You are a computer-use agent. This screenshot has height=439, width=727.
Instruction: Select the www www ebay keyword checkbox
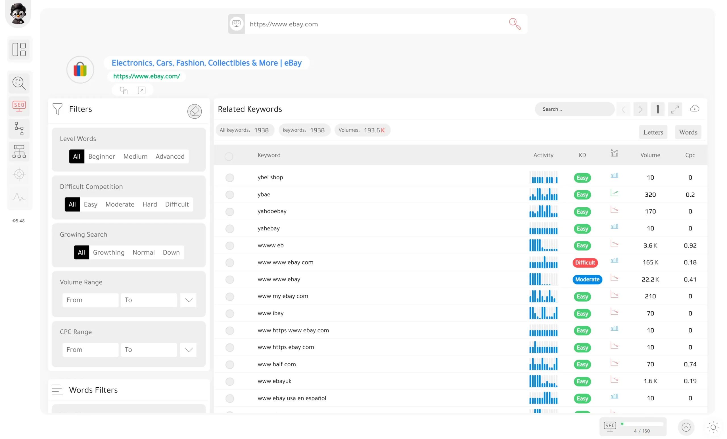pos(229,280)
